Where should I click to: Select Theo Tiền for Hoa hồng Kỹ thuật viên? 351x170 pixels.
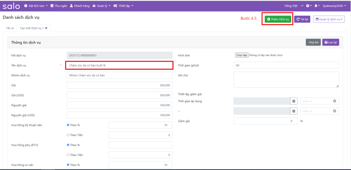click(x=68, y=135)
